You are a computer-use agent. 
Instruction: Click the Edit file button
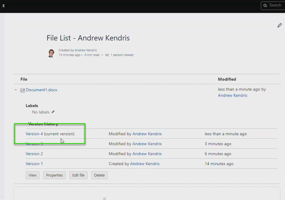pyautogui.click(x=78, y=175)
